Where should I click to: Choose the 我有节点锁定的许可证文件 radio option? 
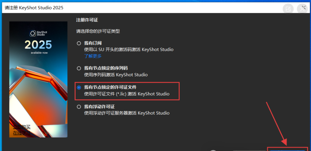pos(79,87)
